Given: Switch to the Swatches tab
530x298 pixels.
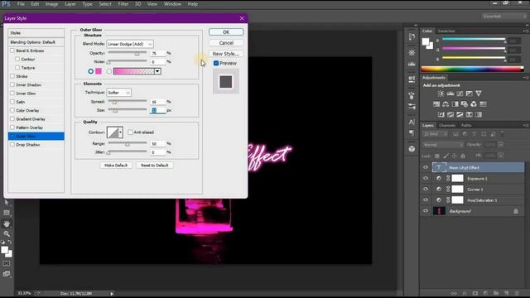Looking at the screenshot, I should point(446,31).
